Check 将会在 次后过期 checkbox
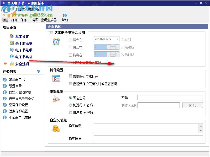The height and width of the screenshot is (157, 210). point(70,55)
